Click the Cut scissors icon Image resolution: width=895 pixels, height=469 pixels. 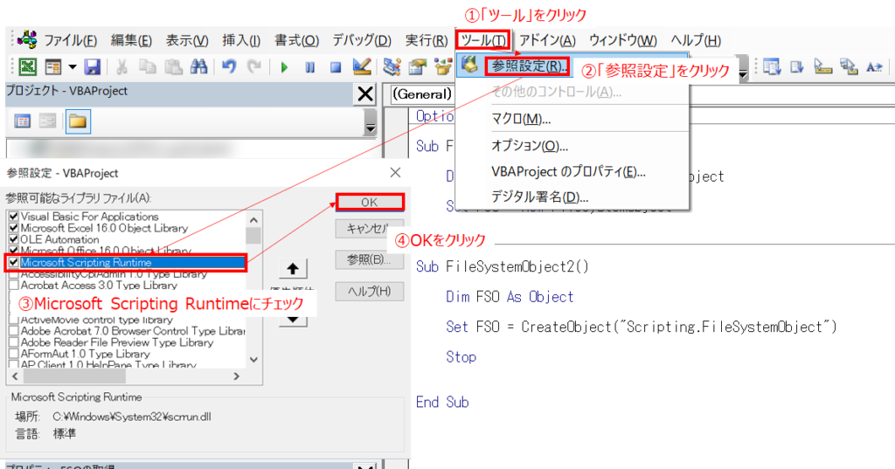[x=121, y=66]
